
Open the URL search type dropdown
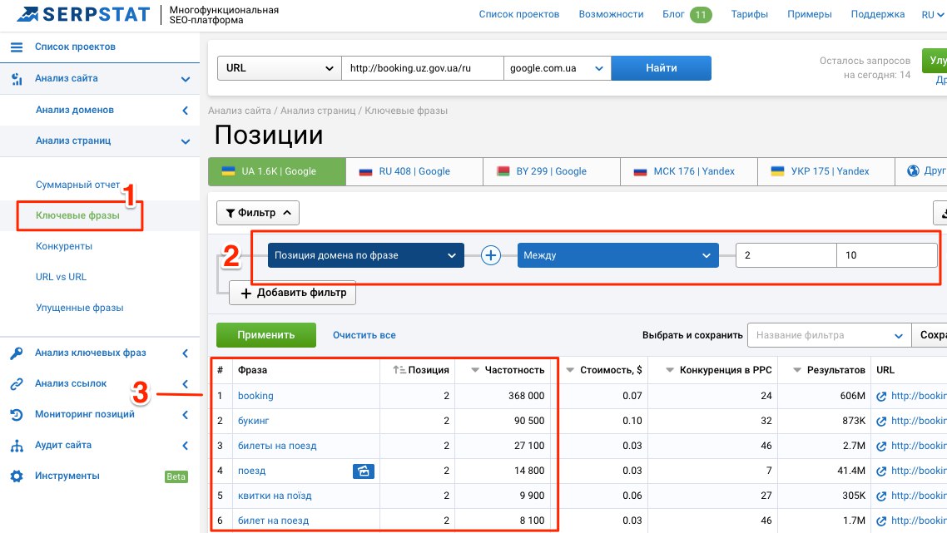(x=279, y=68)
